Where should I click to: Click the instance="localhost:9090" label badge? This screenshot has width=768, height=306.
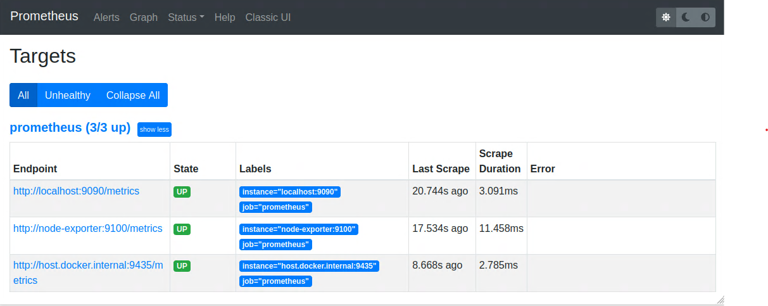tap(290, 192)
